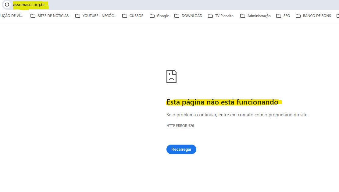This screenshot has height=192, width=339.
Task: Click the page owner contact message text
Action: coord(237,115)
